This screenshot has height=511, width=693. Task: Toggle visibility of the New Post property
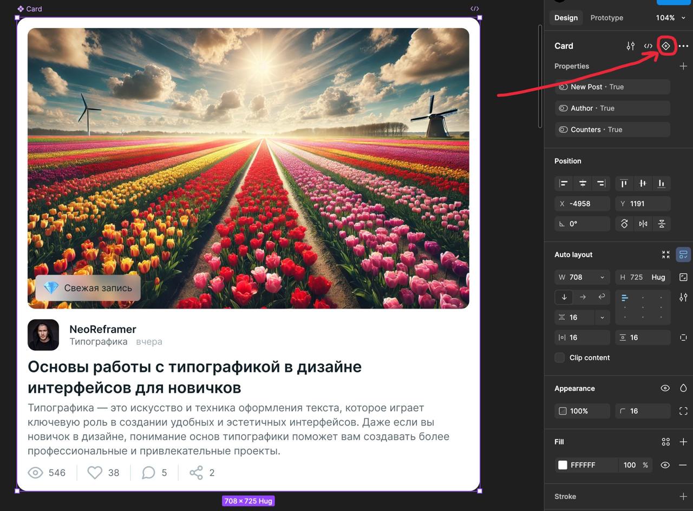coord(563,87)
